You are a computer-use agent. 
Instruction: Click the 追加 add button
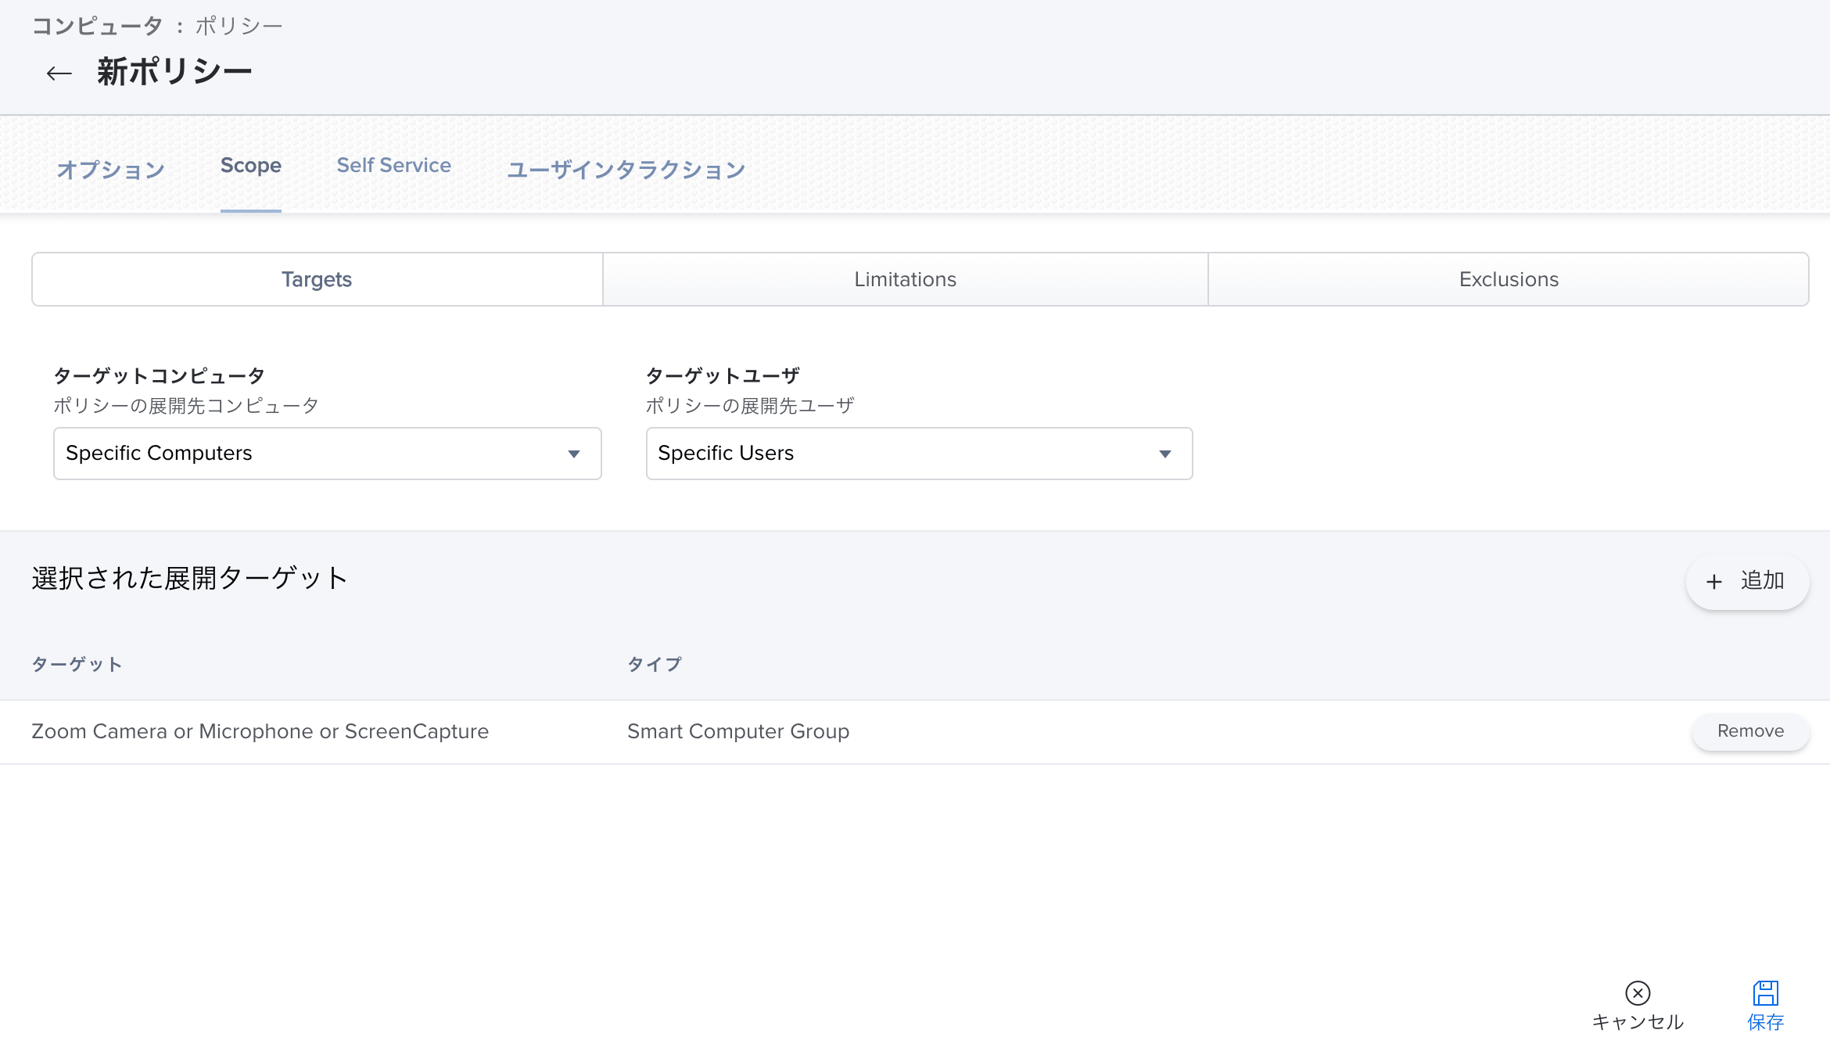1748,581
